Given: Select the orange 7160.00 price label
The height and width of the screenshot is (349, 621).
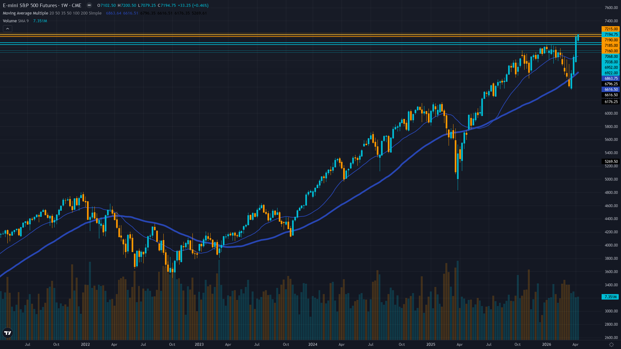Looking at the screenshot, I should 610,51.
